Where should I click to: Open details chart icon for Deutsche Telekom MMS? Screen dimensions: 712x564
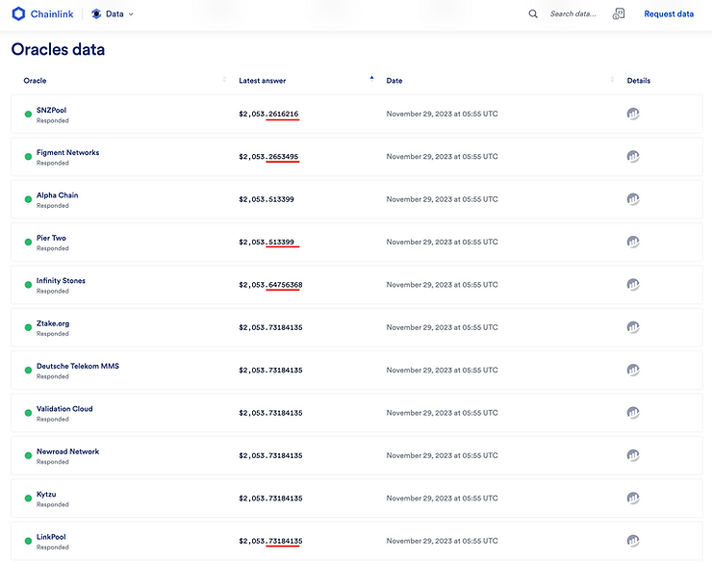pos(633,370)
